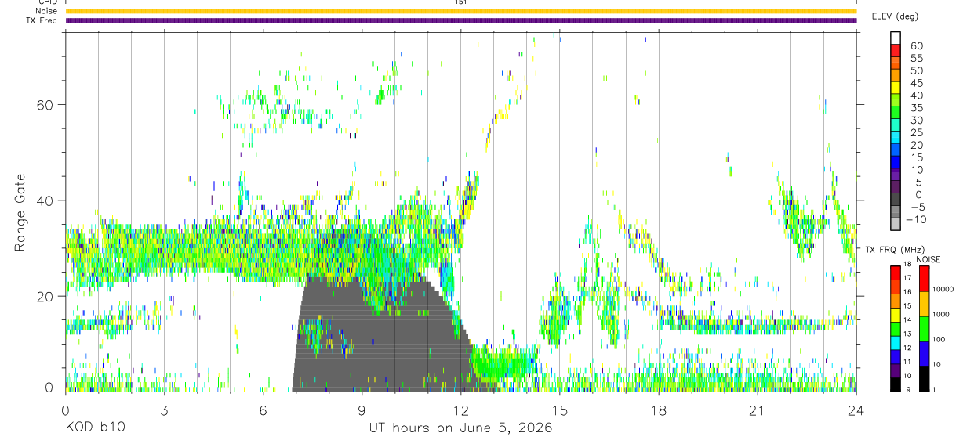Click the '151' CPID value above plot
Screen dimensions: 963x444
pos(461,2)
